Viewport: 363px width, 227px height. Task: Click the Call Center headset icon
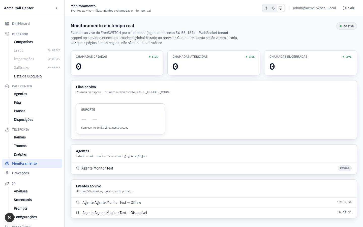click(7, 86)
